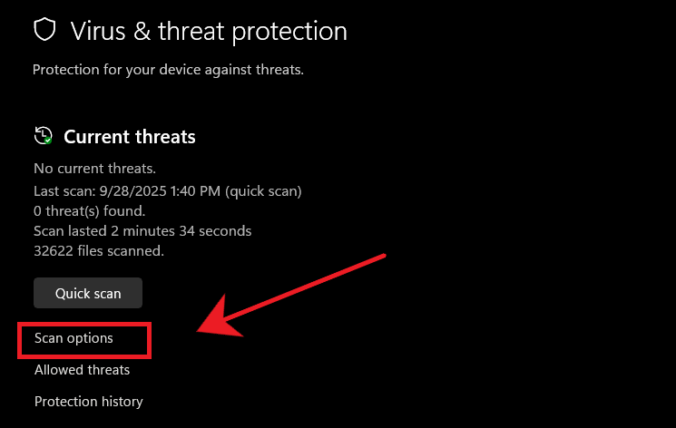Click the red outline's right edge
The width and height of the screenshot is (676, 428).
point(150,338)
